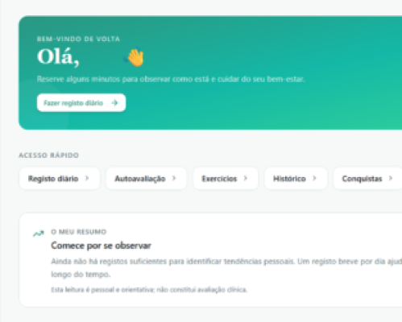The width and height of the screenshot is (402, 322).
Task: Click the waving hand emoji next to Olá
Action: pos(135,56)
